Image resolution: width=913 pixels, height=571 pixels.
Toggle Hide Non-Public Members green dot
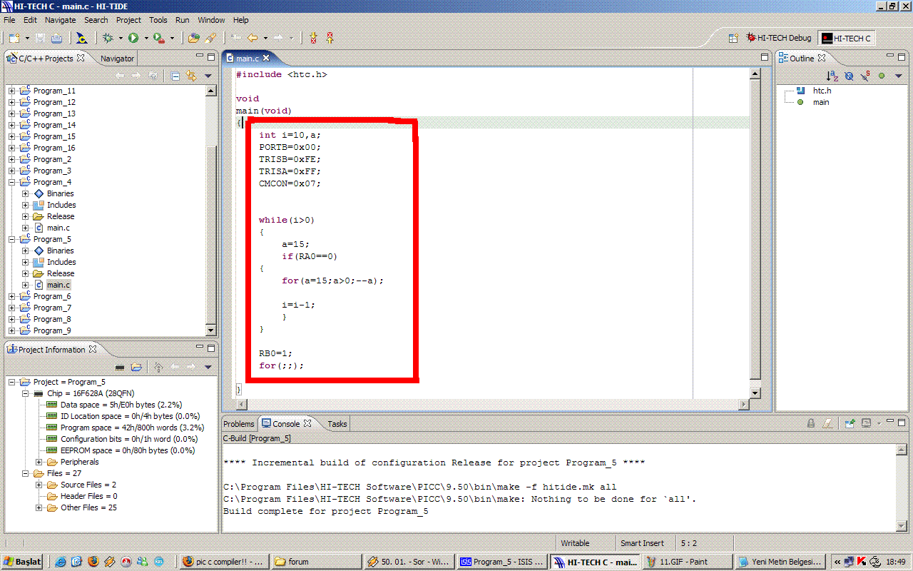point(881,76)
